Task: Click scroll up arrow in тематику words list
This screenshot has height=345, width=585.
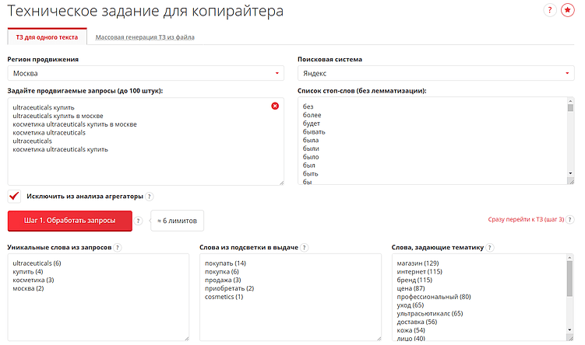Action: coord(569,257)
